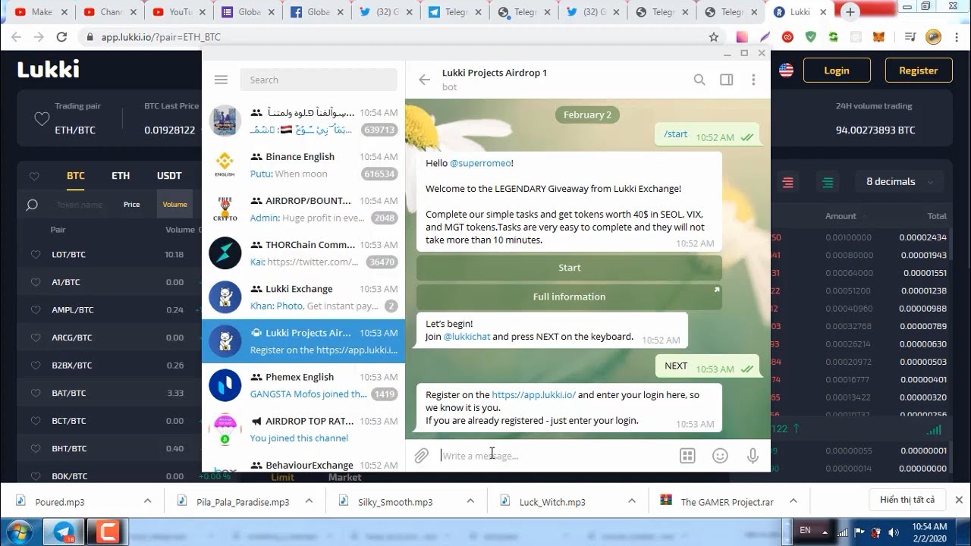This screenshot has width=971, height=546.
Task: Click the Chrome address bar URL
Action: pos(161,36)
